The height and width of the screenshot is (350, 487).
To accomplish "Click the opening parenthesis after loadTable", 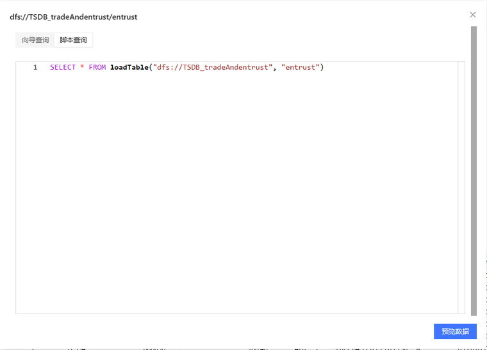I will tap(151, 67).
